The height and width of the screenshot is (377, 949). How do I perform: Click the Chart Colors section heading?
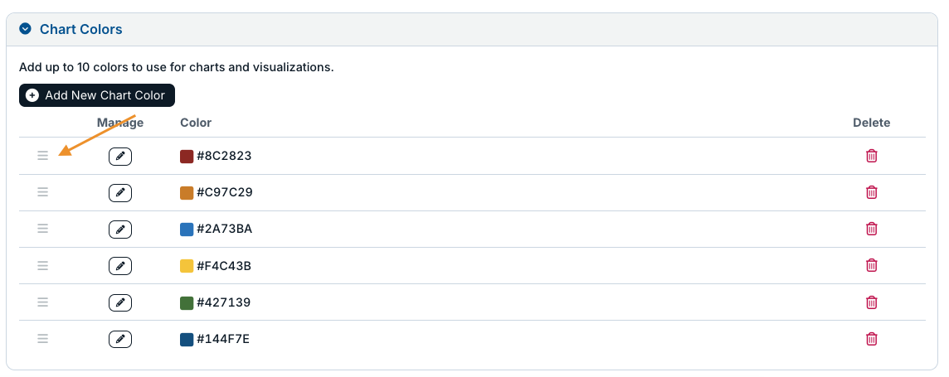[x=81, y=29]
